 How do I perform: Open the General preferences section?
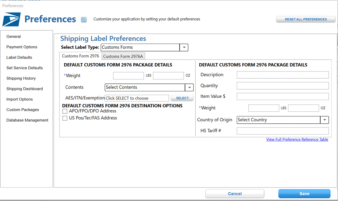tap(14, 36)
